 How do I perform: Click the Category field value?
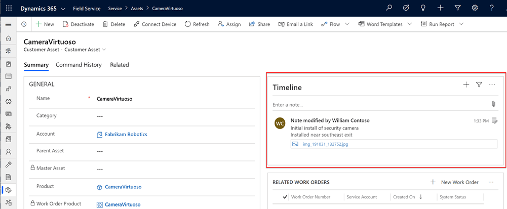pos(100,116)
